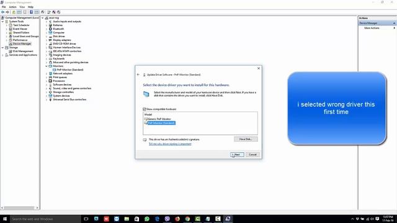Image resolution: width=397 pixels, height=223 pixels.
Task: Collapse the Storage node
Action: 2,48
